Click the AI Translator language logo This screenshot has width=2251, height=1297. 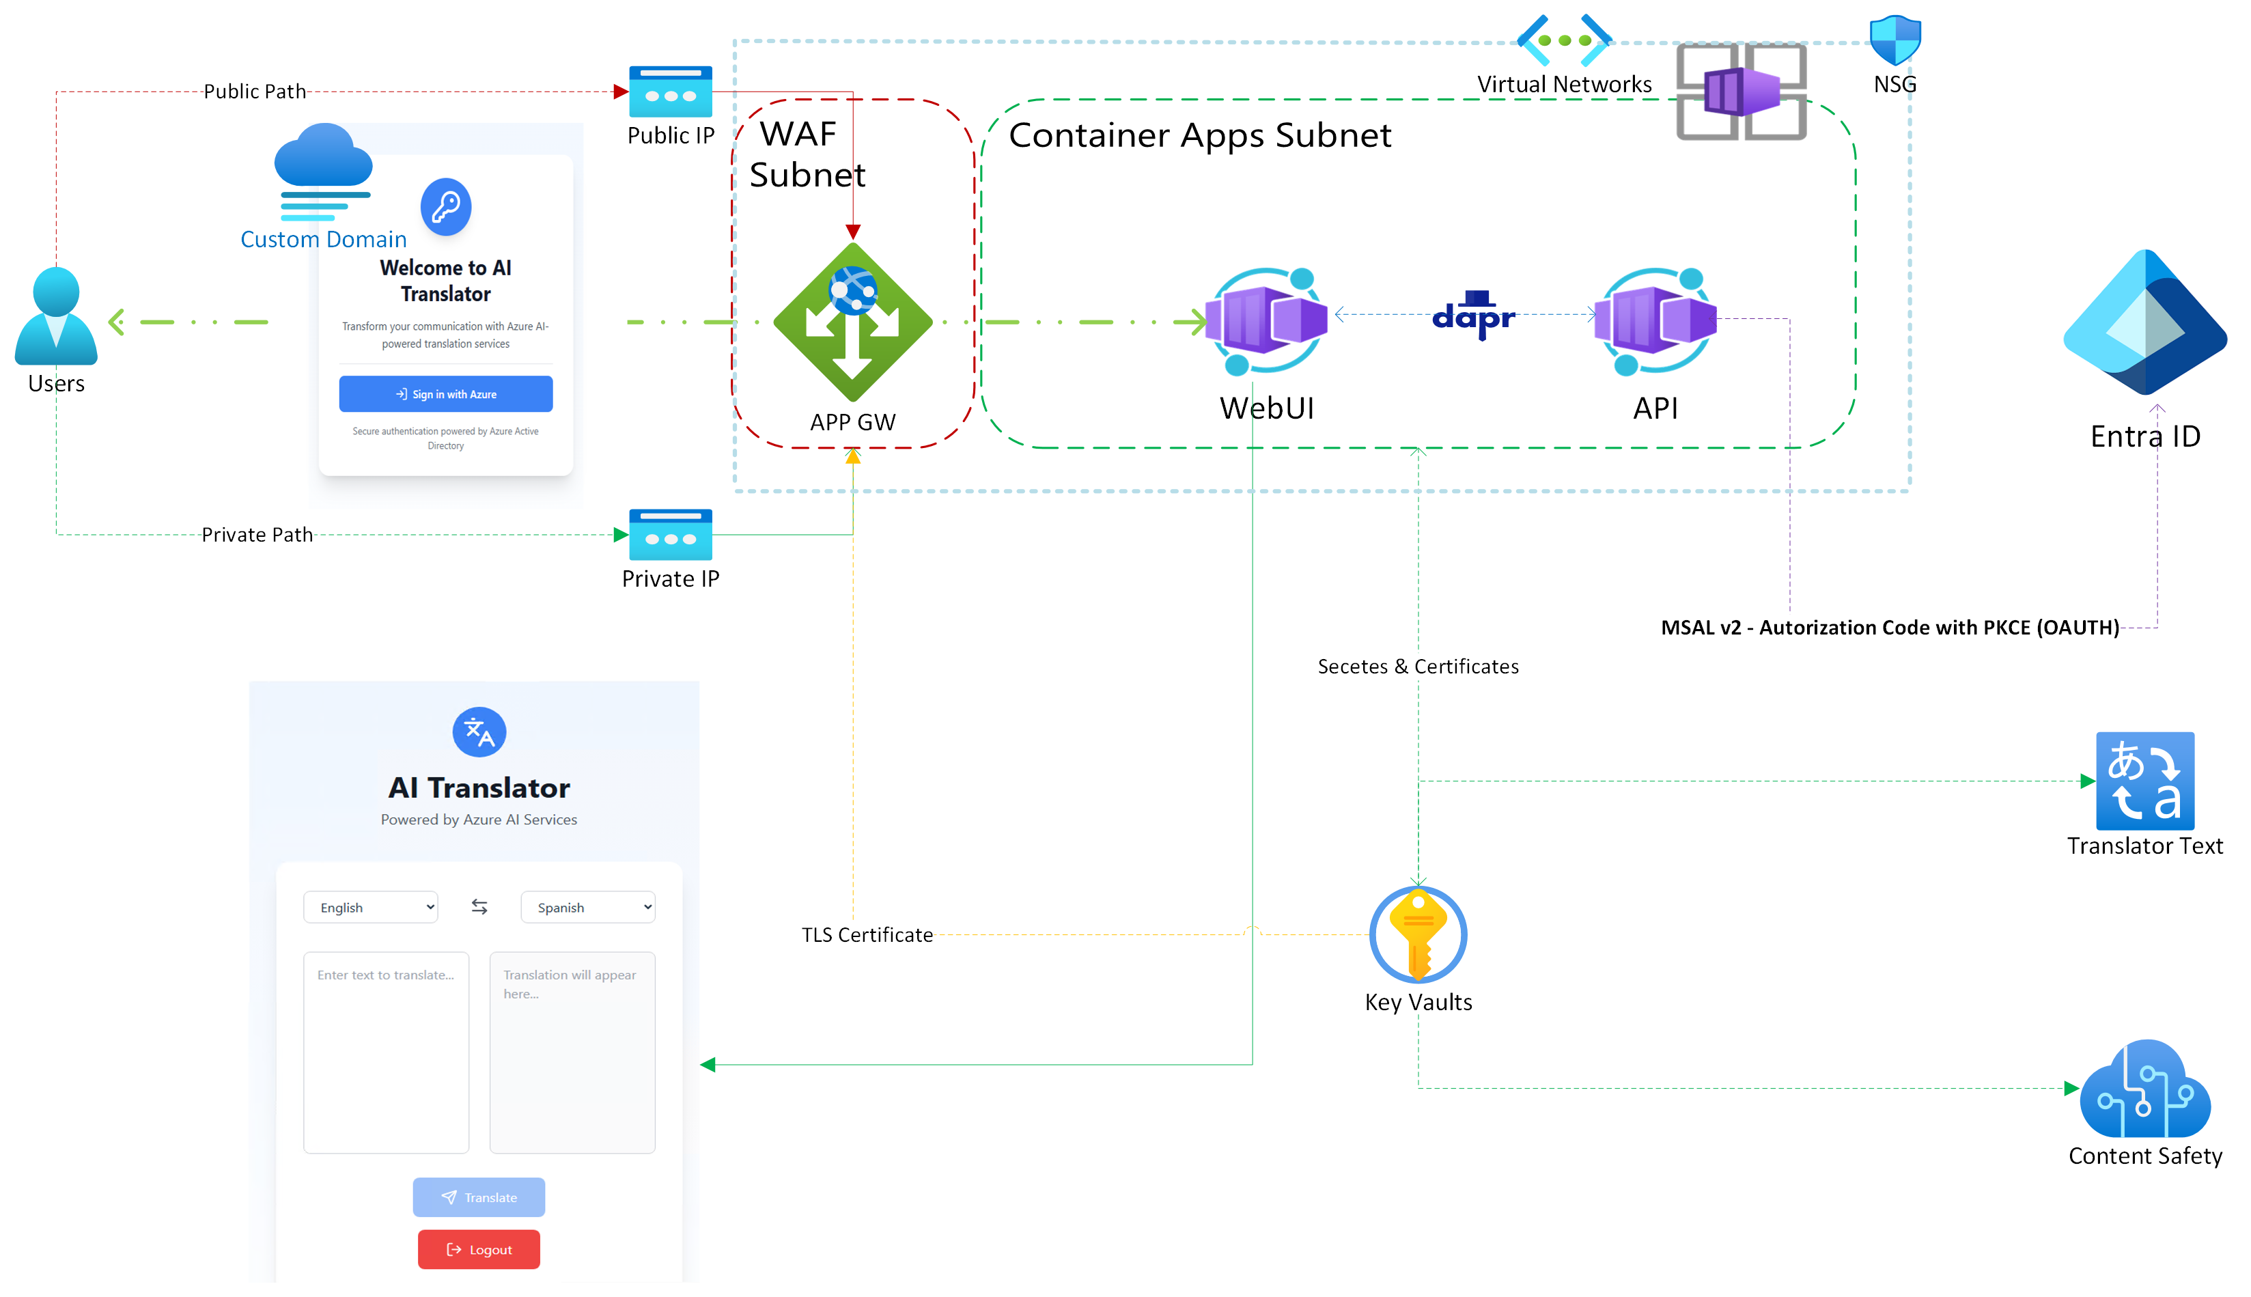click(x=479, y=732)
